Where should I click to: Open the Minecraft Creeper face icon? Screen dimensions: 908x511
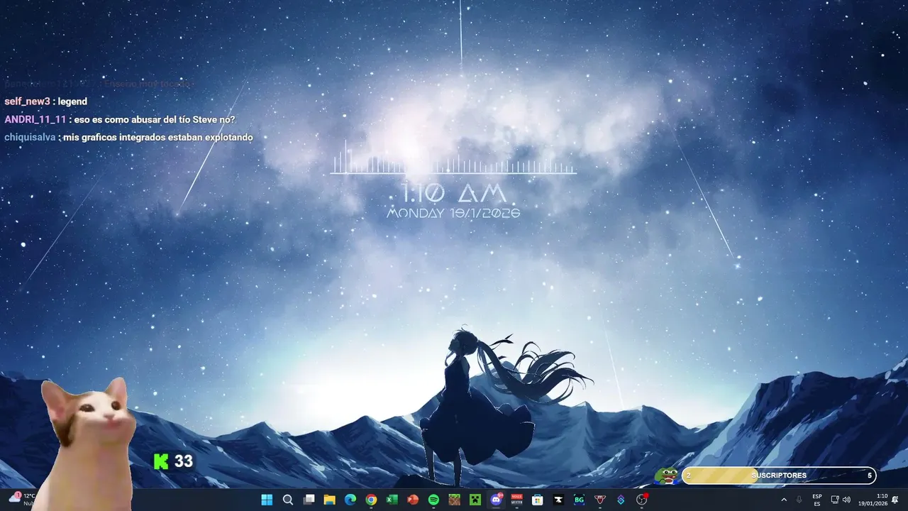475,500
